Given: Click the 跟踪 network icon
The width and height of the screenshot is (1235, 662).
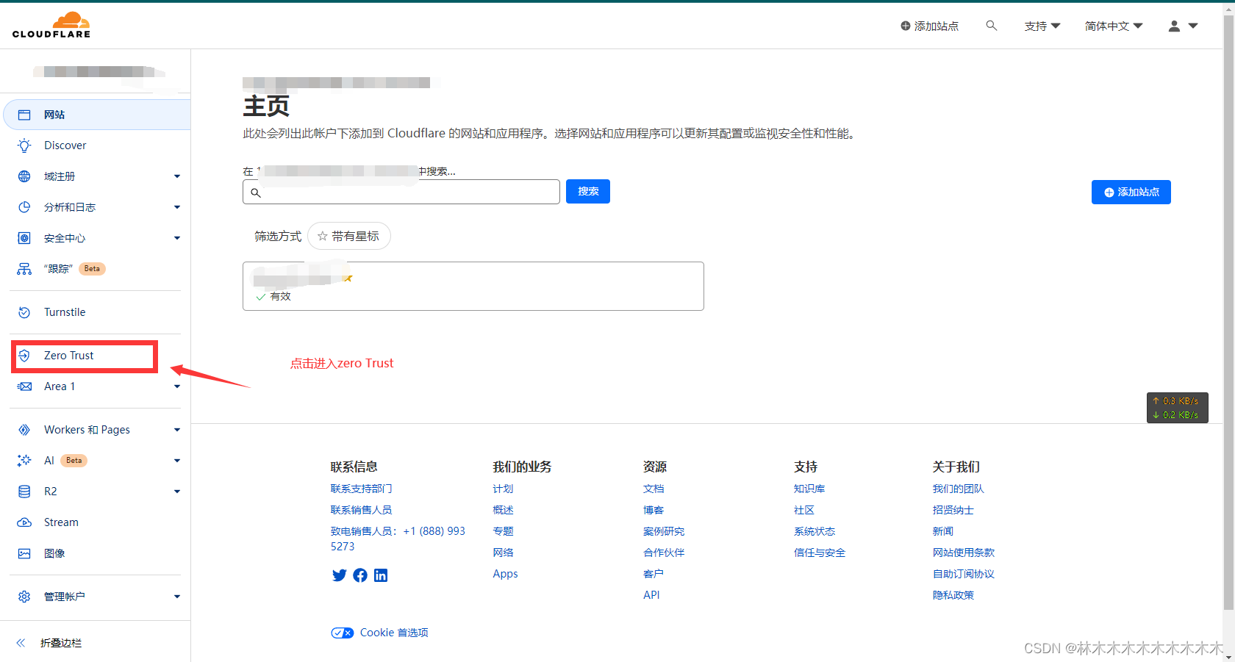Looking at the screenshot, I should (x=24, y=269).
